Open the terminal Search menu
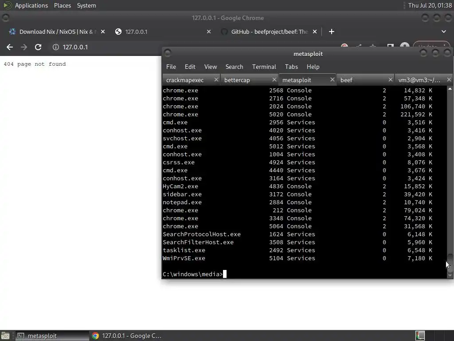The width and height of the screenshot is (454, 341). point(234,67)
